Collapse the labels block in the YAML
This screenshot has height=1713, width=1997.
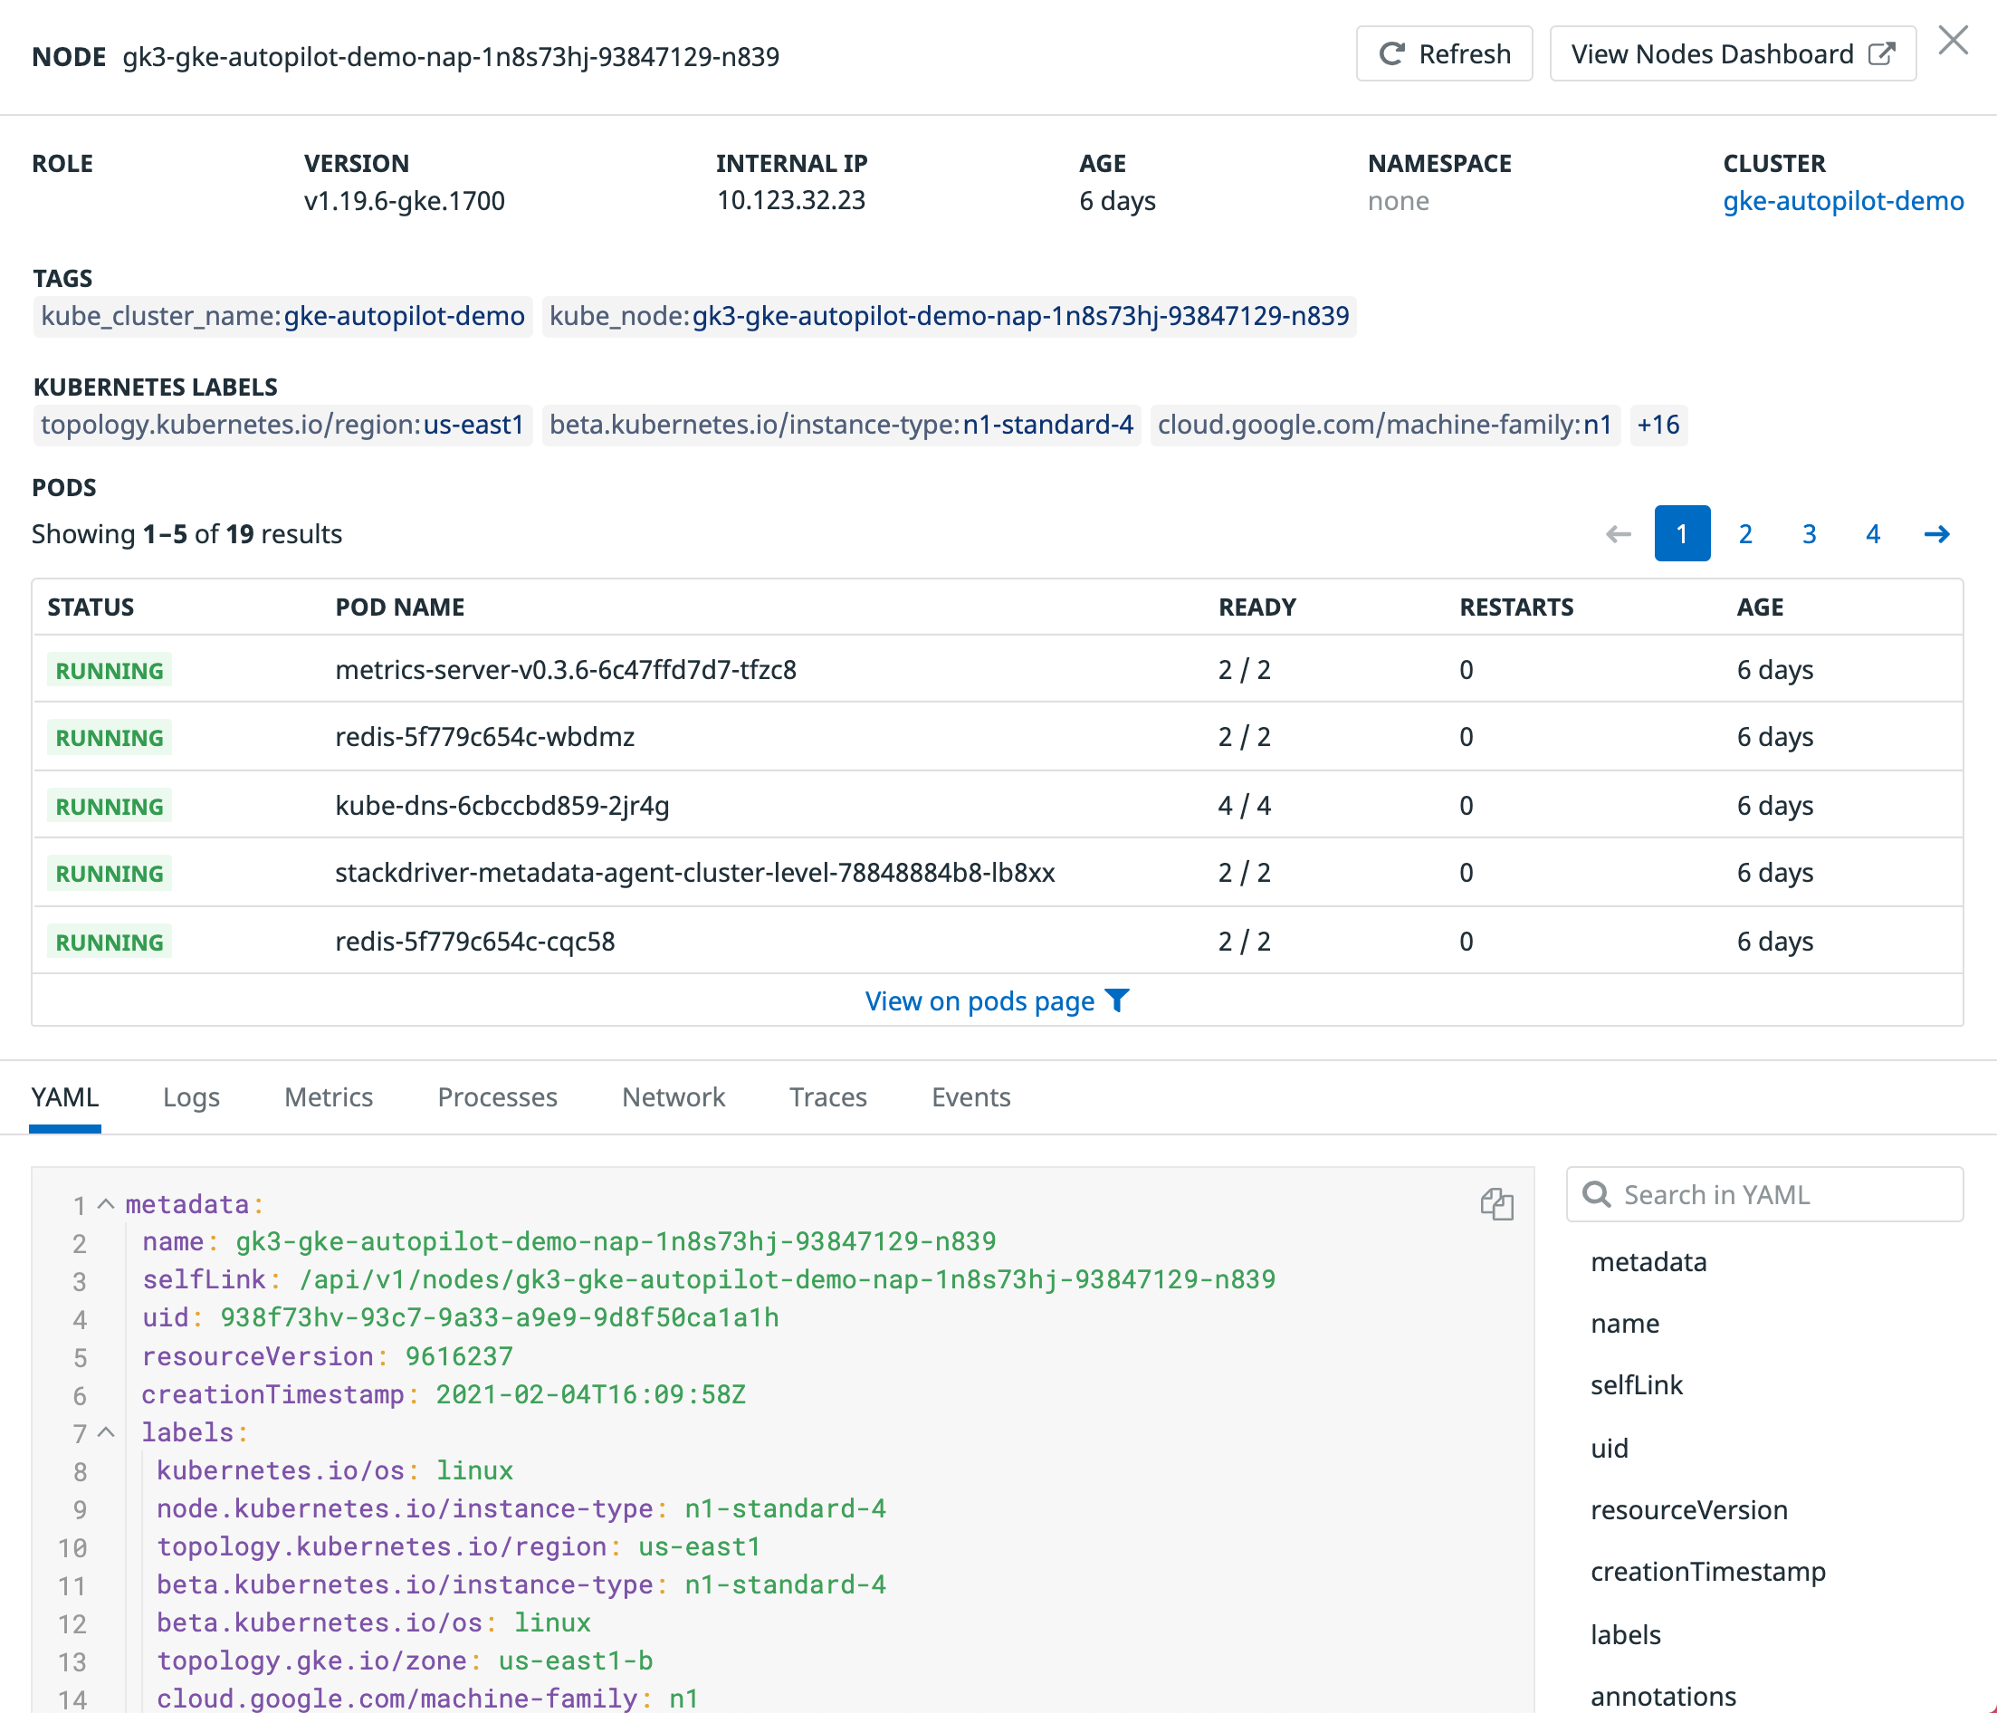[x=104, y=1432]
